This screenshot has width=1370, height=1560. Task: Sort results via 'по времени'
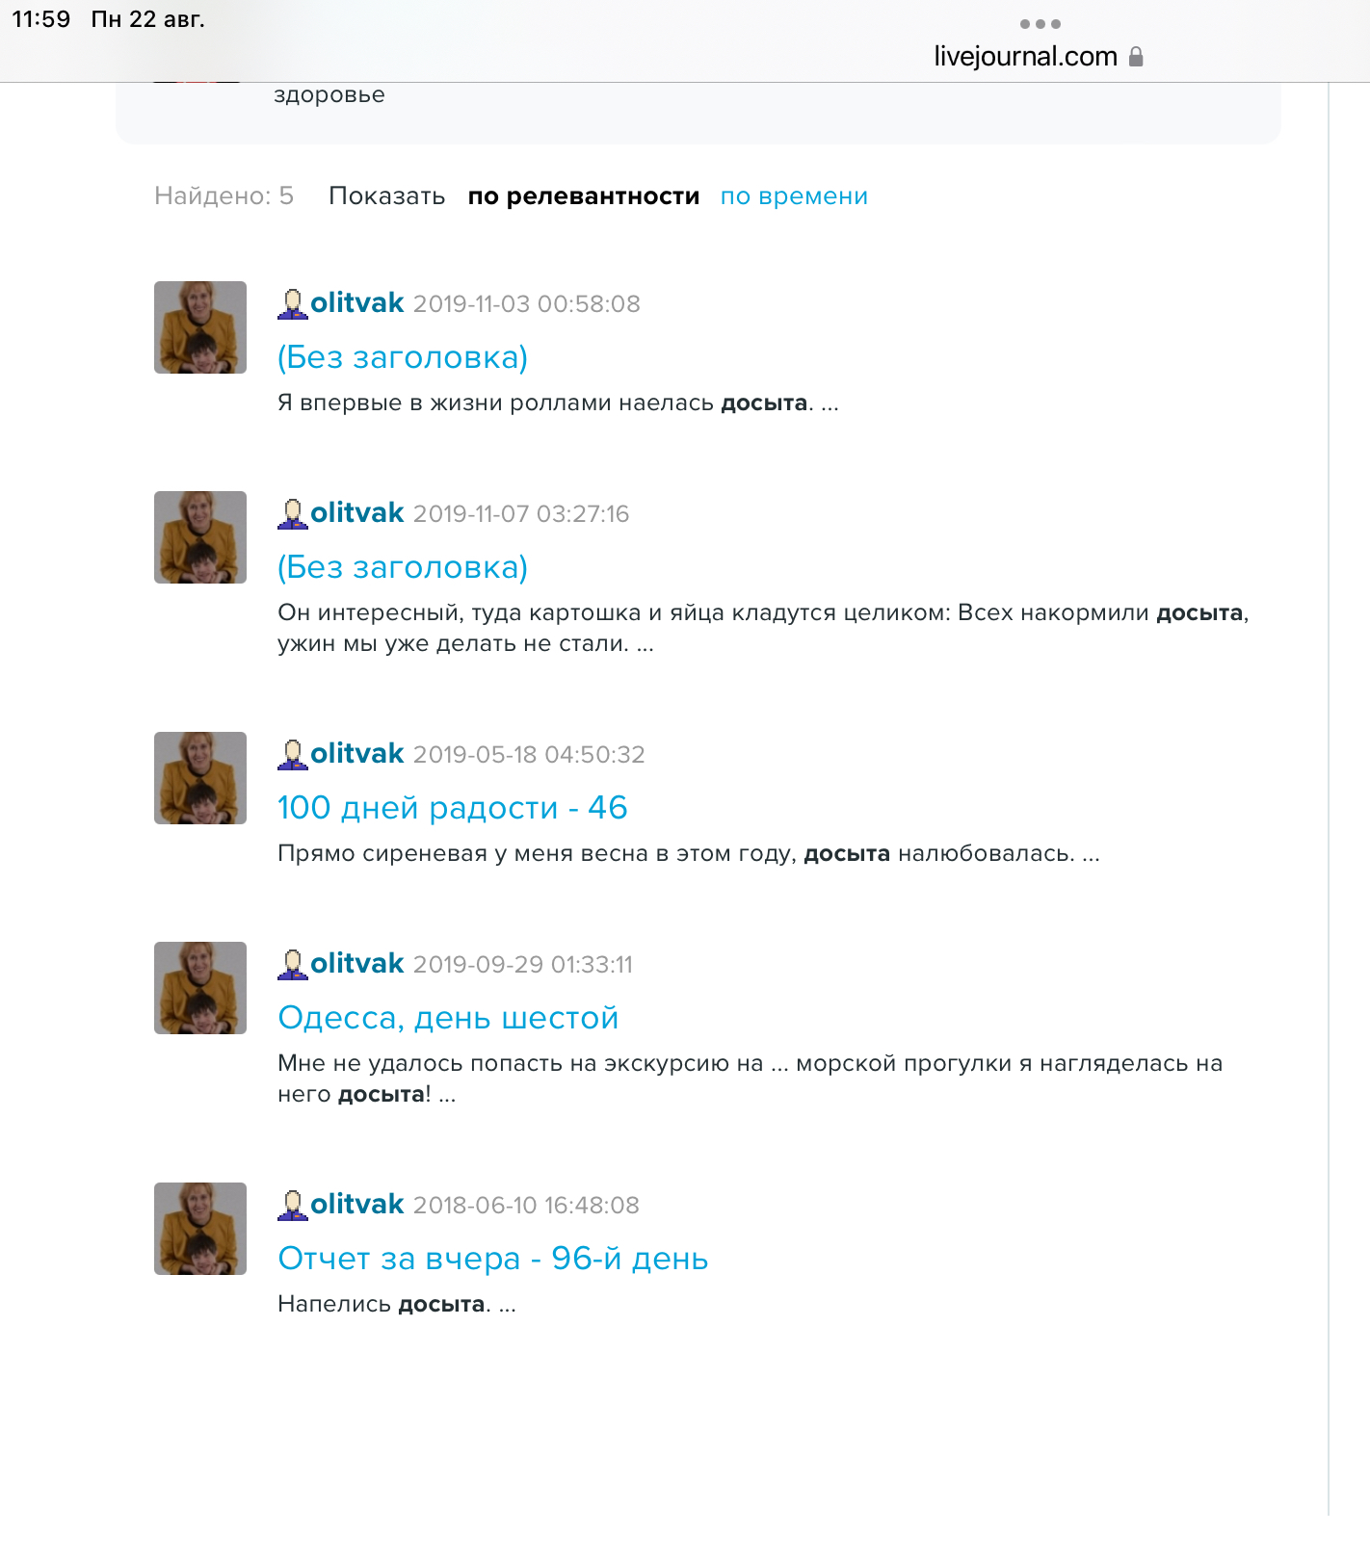(794, 196)
